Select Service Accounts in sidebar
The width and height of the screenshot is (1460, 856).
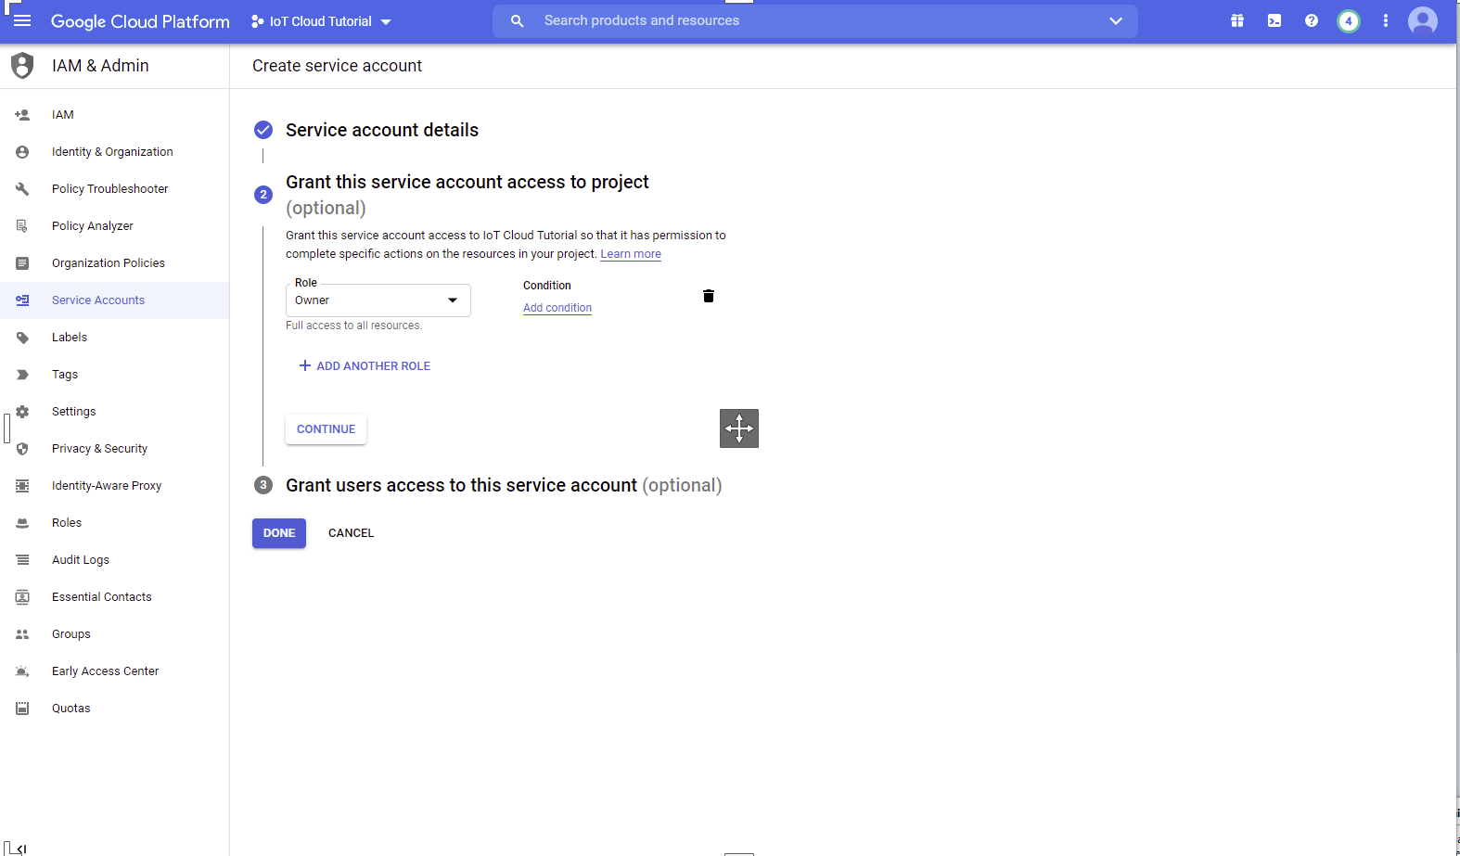tap(115, 300)
